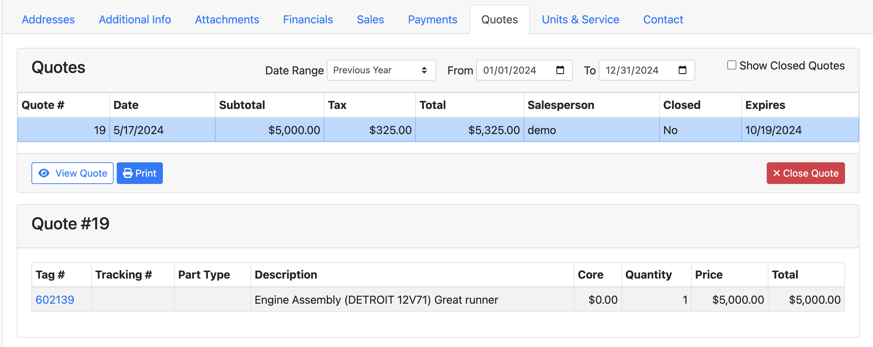
Task: Click the To date input field
Action: 636,70
